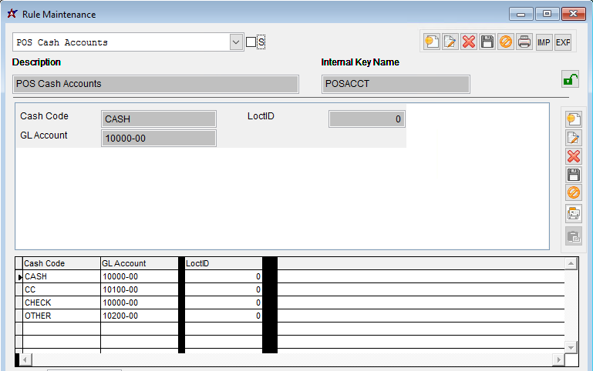This screenshot has height=371, width=593.
Task: Delete record with side panel red X
Action: (574, 156)
